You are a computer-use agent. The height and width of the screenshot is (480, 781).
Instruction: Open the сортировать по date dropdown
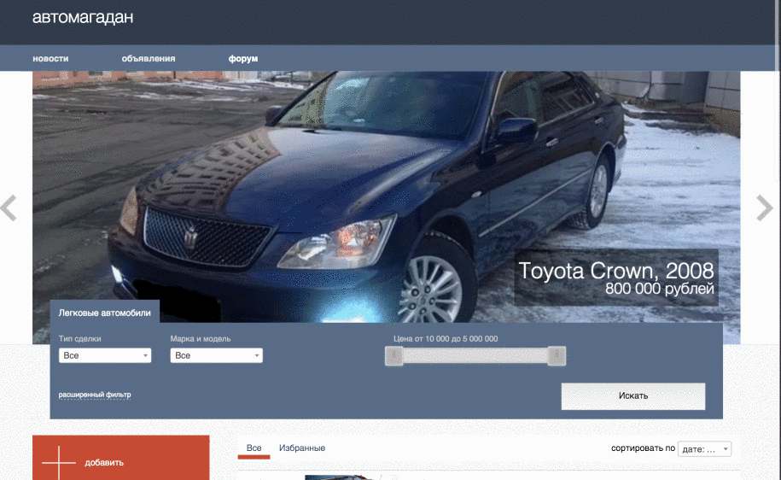[704, 449]
